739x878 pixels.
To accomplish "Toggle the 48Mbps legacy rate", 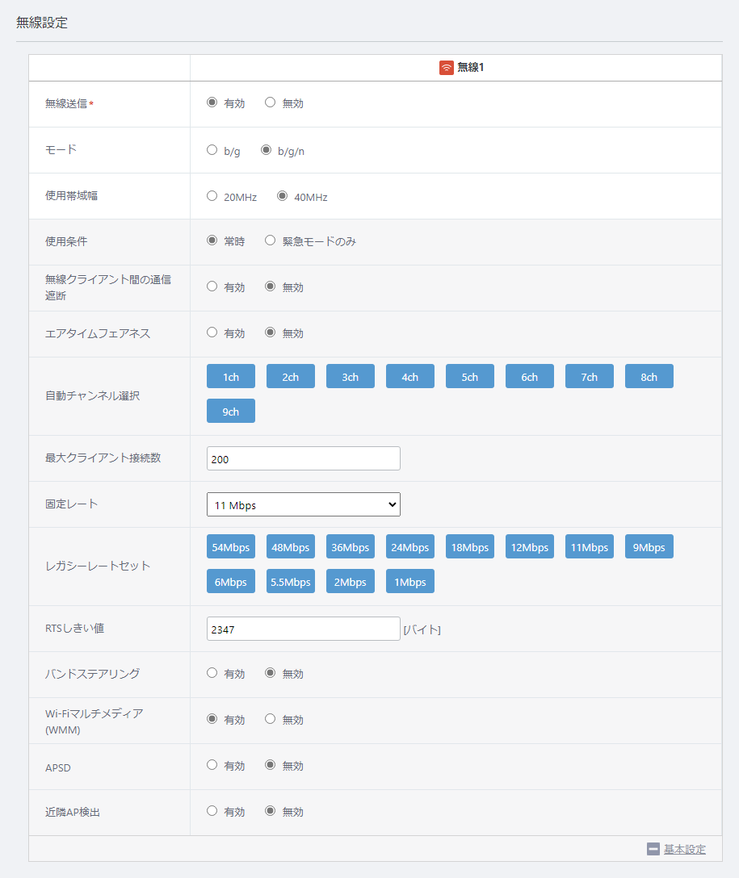I will (290, 546).
